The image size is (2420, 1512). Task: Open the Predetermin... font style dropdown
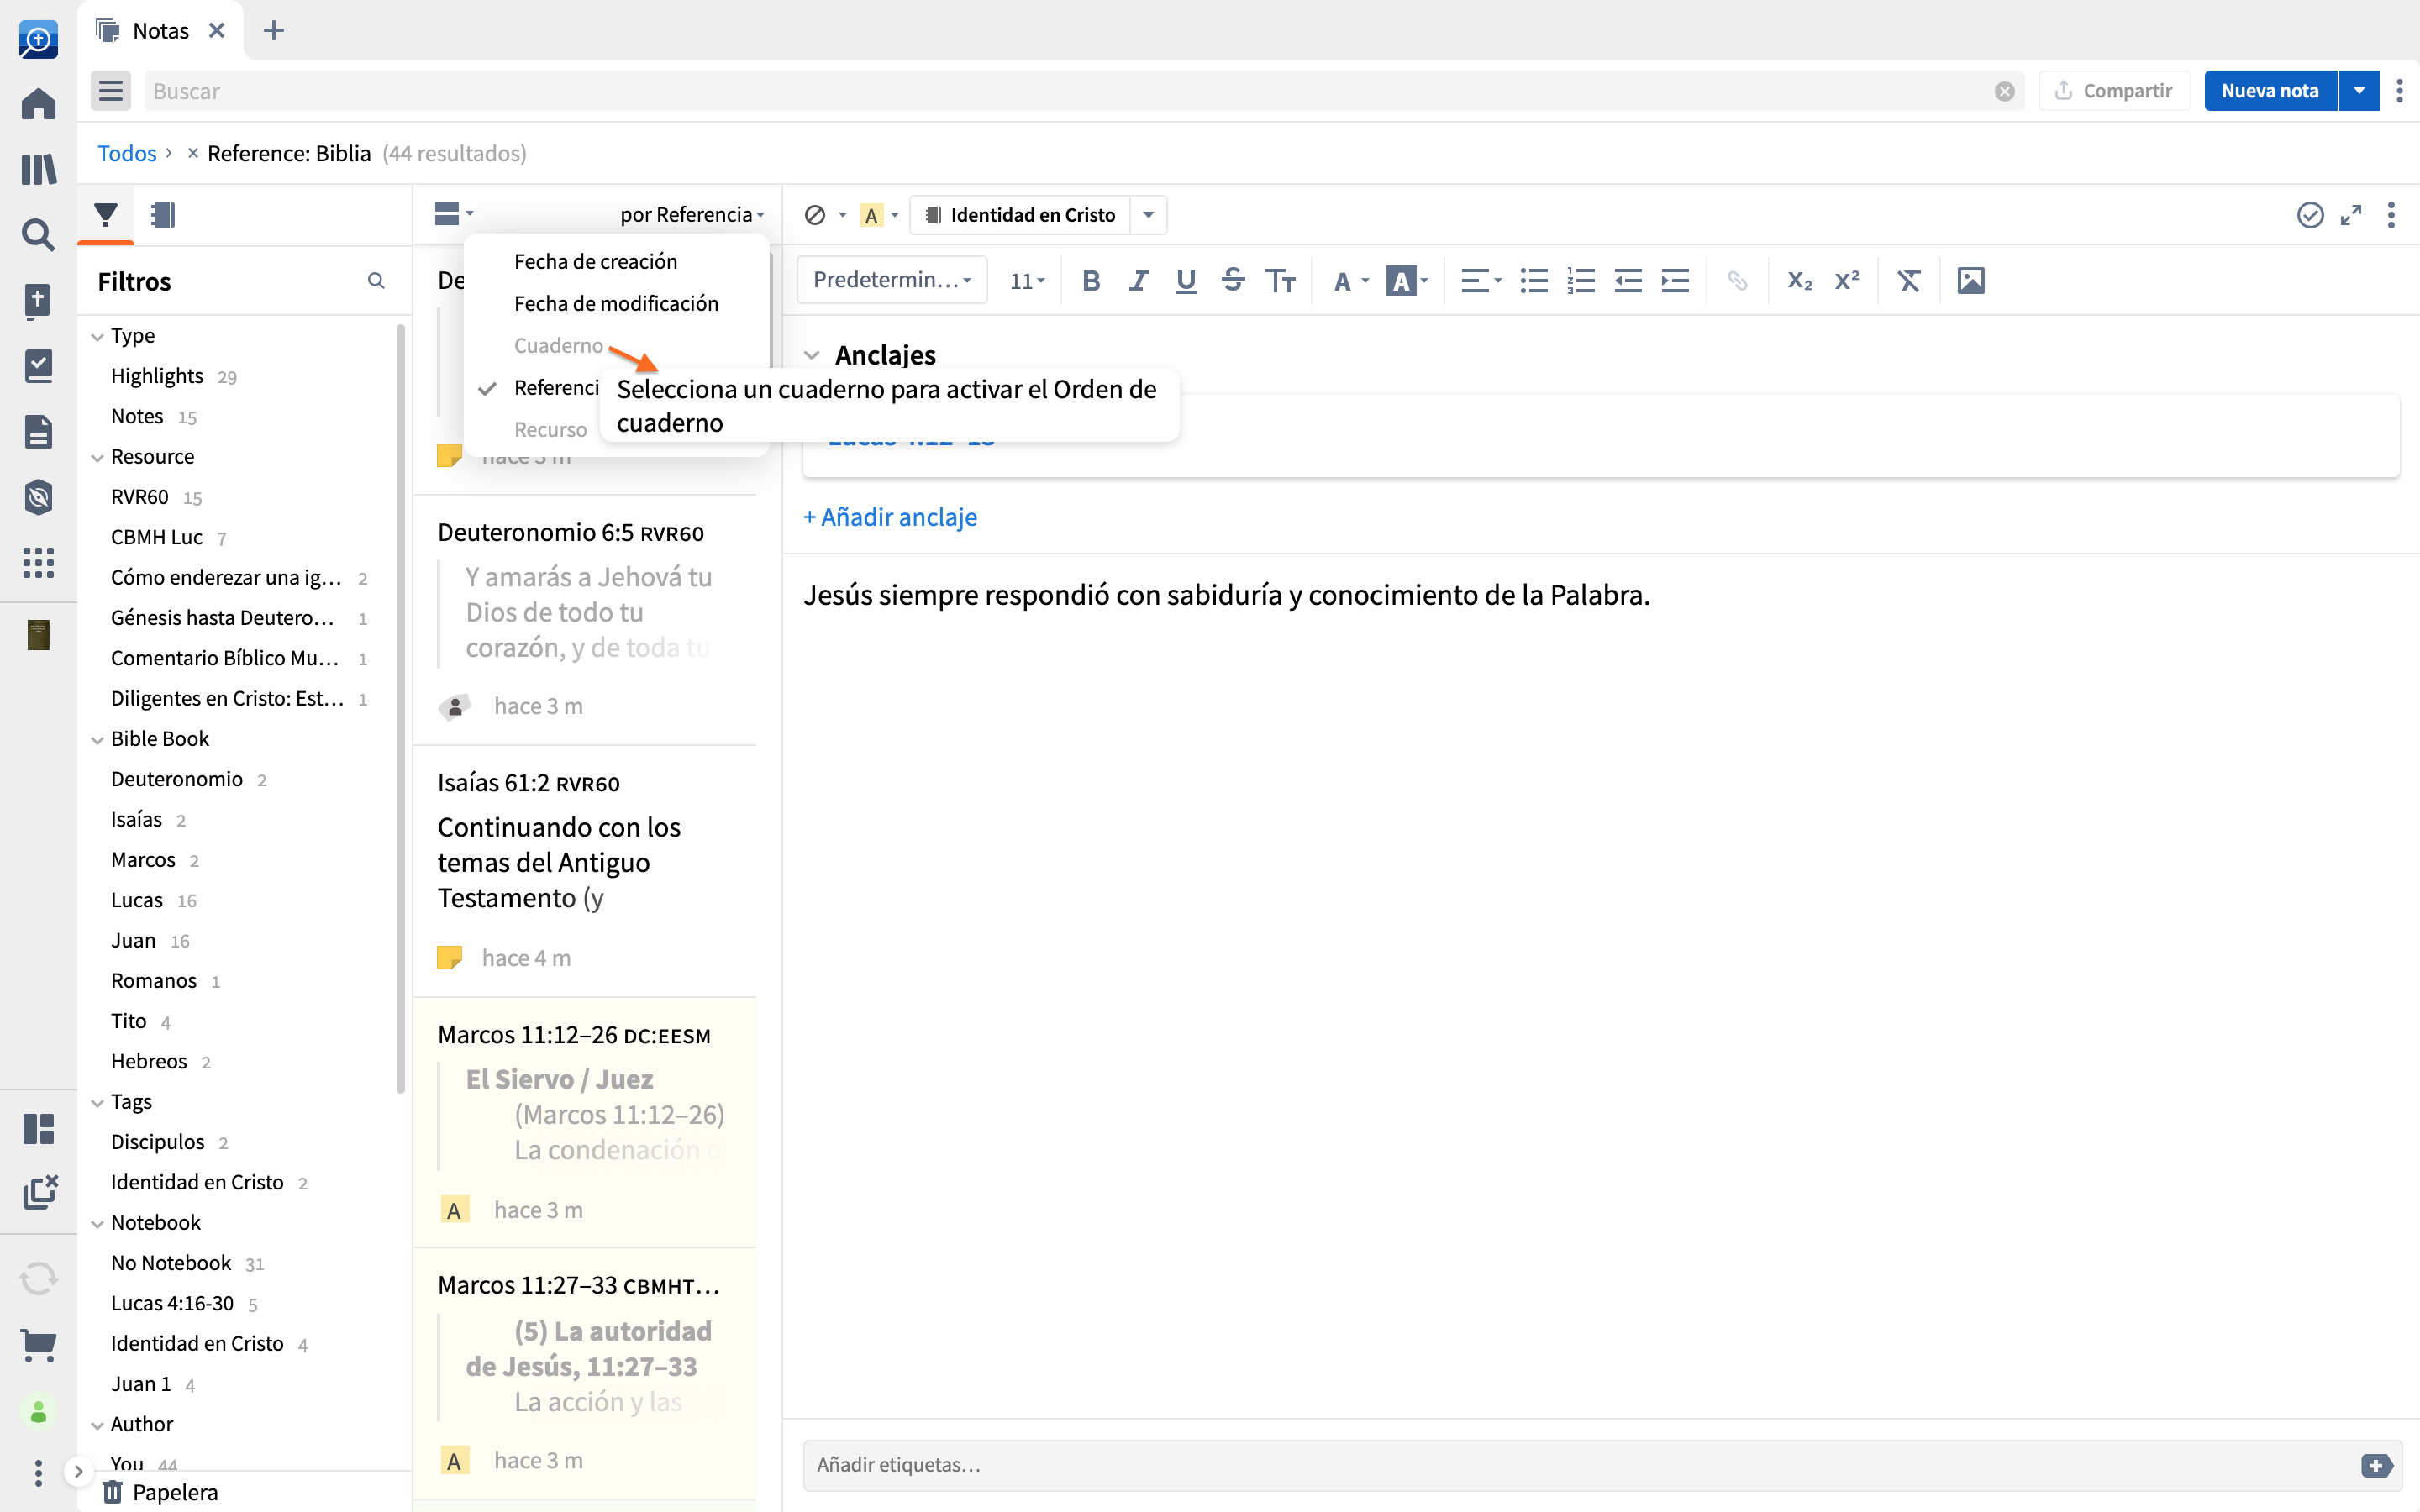892,280
